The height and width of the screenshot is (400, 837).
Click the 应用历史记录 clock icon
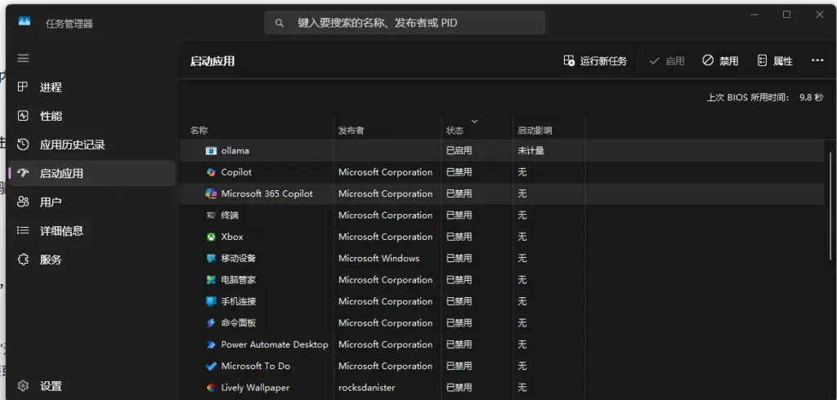click(23, 144)
